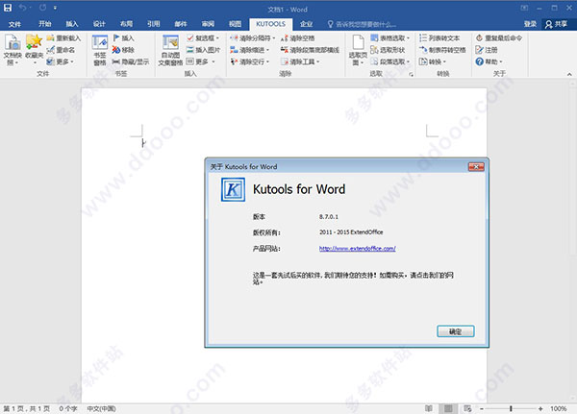The height and width of the screenshot is (414, 577).
Task: Toggle 隐藏/显示 bookmark symbols
Action: tap(131, 61)
